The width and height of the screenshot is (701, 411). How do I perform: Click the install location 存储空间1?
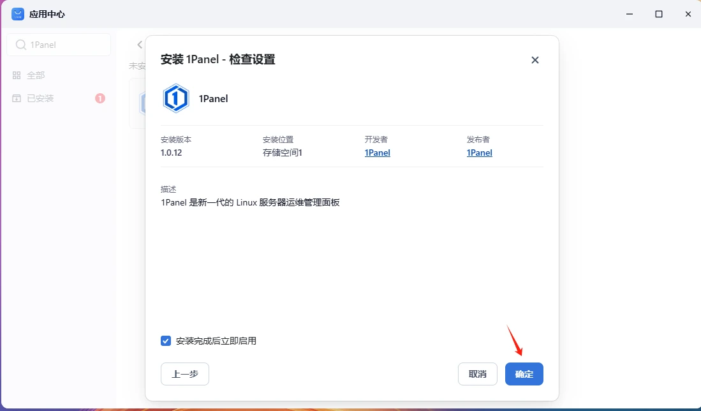(282, 153)
